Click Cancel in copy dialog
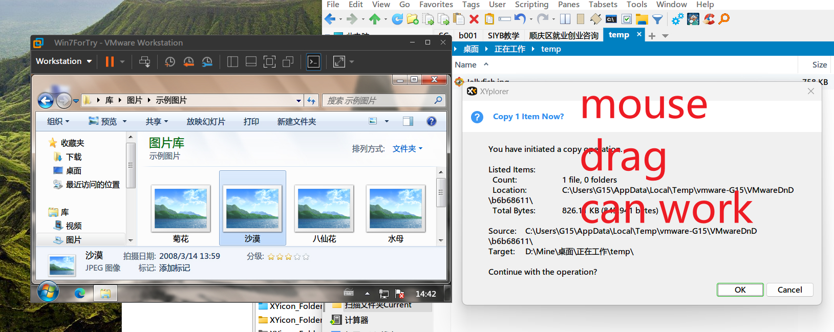834x332 pixels. (x=790, y=290)
